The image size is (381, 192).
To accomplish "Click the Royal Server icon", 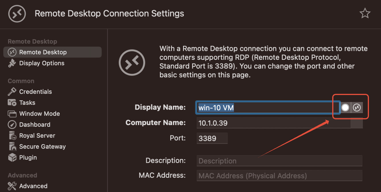I will [x=12, y=136].
